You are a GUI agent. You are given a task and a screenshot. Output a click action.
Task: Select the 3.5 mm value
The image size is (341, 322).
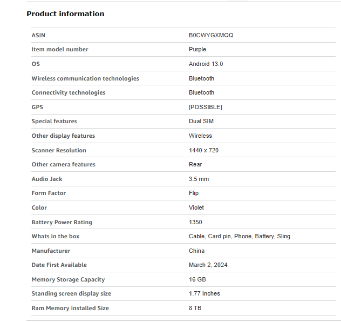coord(199,179)
